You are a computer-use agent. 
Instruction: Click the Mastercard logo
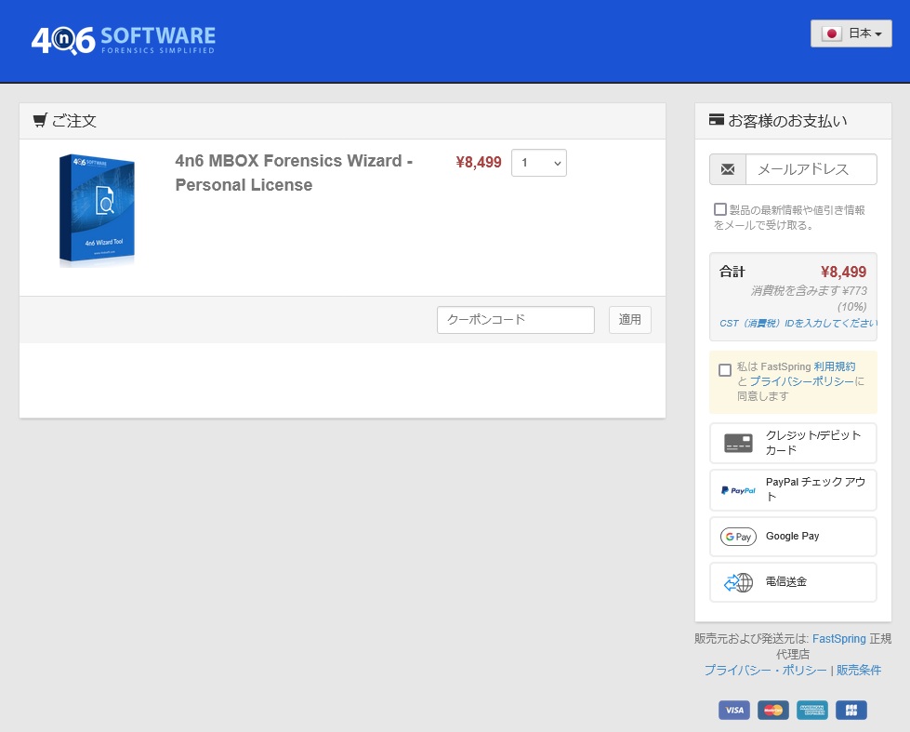tap(772, 710)
